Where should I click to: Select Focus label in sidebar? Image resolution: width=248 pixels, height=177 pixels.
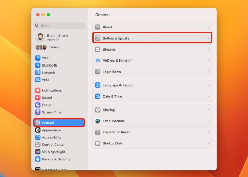click(x=46, y=105)
